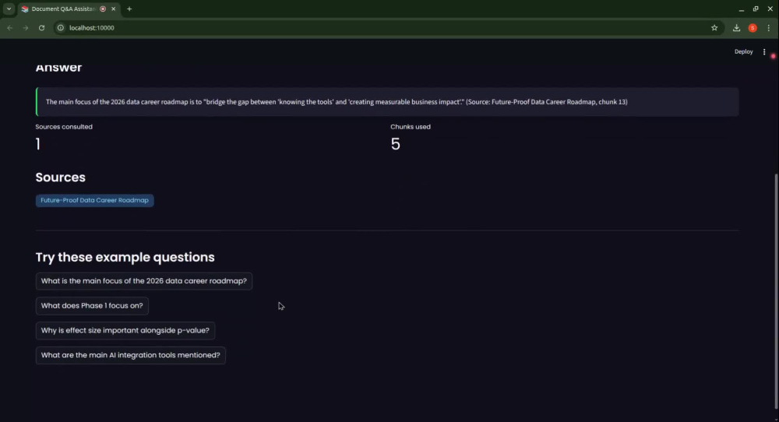Click the Chunks used value 5
Viewport: 779px width, 422px height.
[x=396, y=144]
